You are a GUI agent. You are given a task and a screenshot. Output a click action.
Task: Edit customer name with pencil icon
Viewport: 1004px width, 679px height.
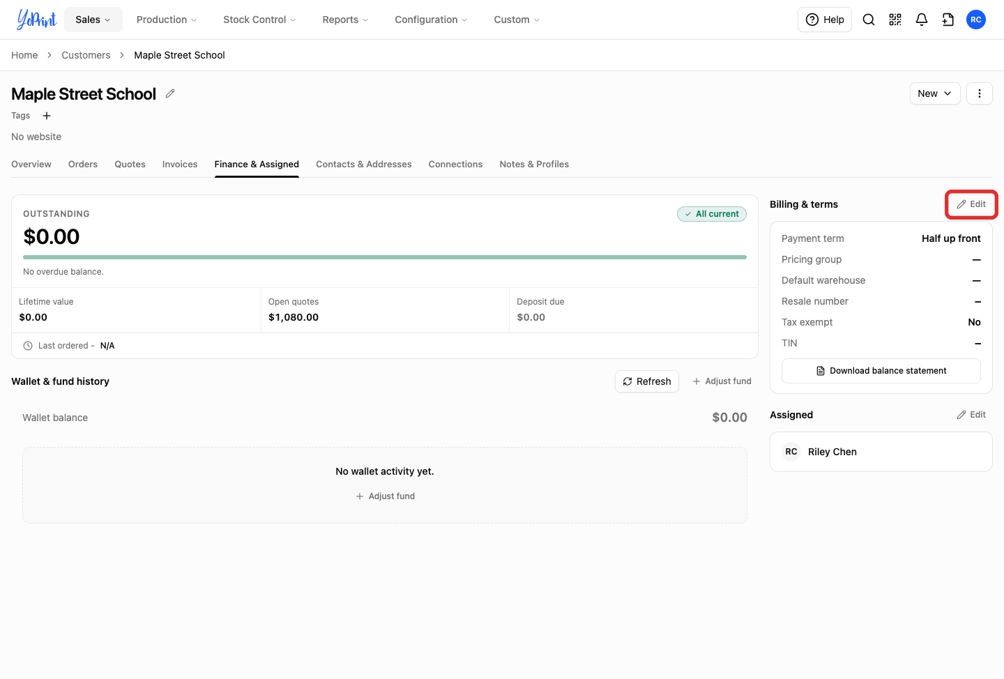point(170,93)
